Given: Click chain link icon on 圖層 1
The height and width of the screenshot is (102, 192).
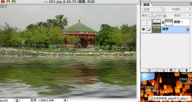Looking at the screenshot, I should tap(163, 22).
